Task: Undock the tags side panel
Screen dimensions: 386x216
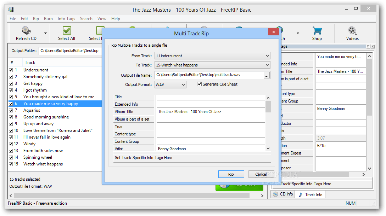Action: [x=368, y=46]
